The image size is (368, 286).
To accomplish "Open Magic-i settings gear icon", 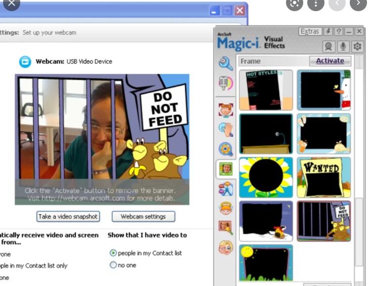I will click(357, 46).
